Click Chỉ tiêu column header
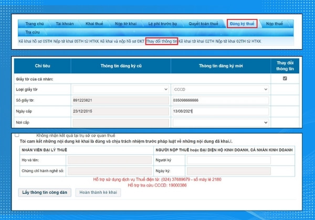The width and height of the screenshot is (315, 220). [43, 65]
